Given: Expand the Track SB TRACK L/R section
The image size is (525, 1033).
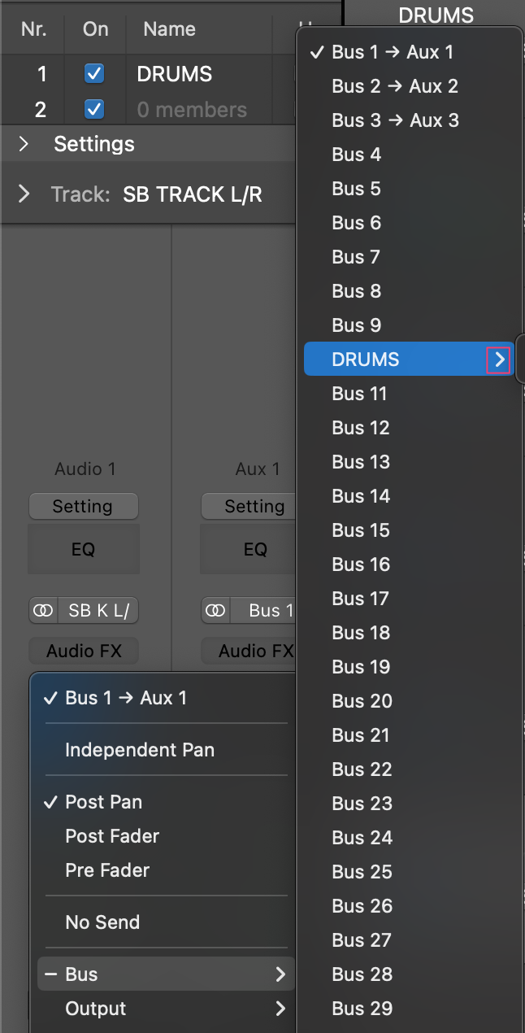Looking at the screenshot, I should coord(24,195).
